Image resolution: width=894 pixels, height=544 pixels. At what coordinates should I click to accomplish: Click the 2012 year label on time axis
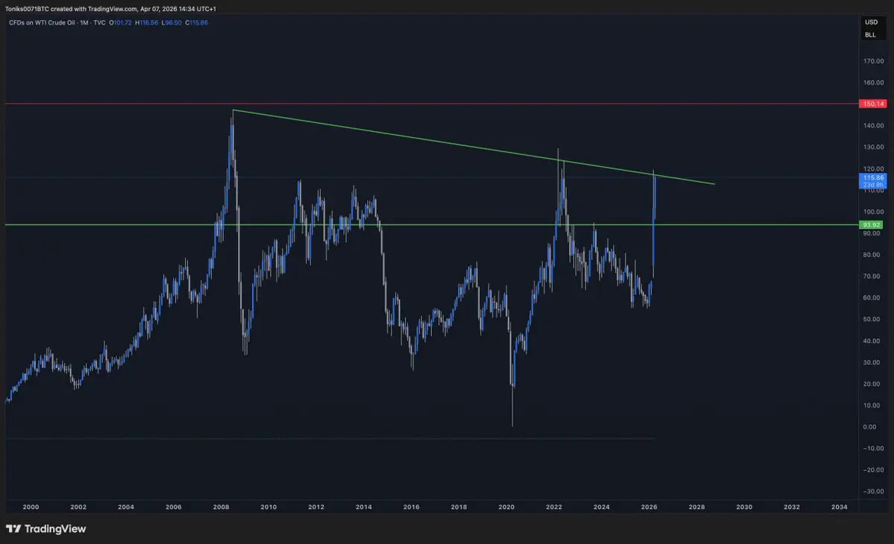[x=316, y=507]
